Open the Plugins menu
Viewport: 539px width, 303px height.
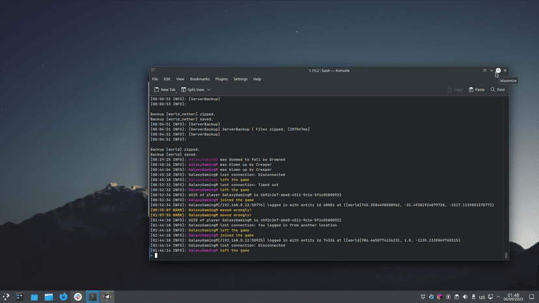[x=221, y=79]
